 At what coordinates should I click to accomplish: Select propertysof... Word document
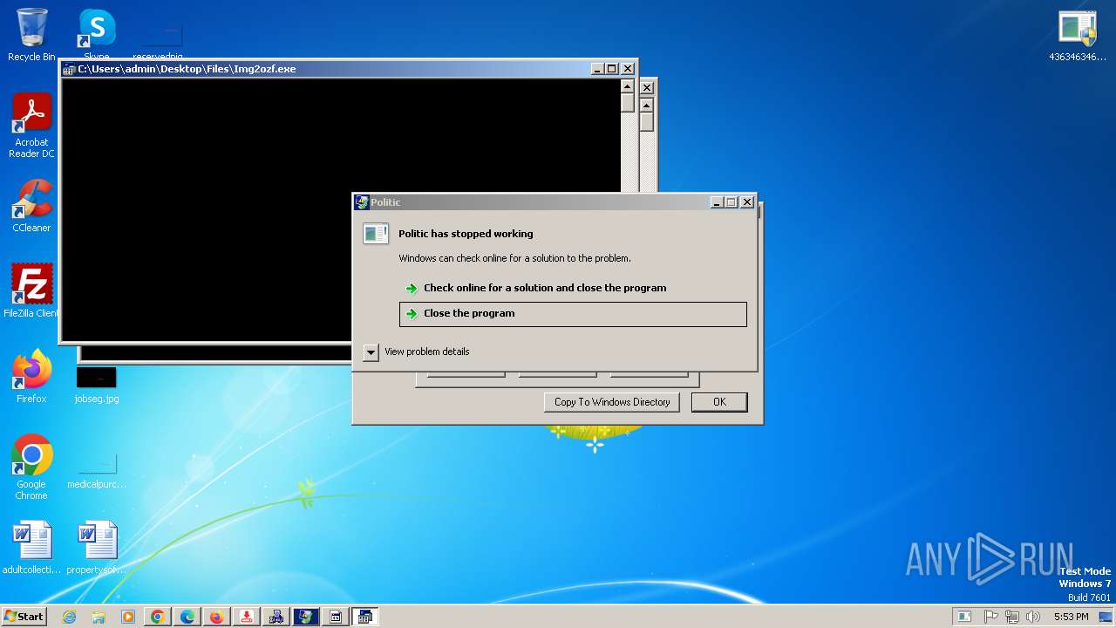(97, 548)
